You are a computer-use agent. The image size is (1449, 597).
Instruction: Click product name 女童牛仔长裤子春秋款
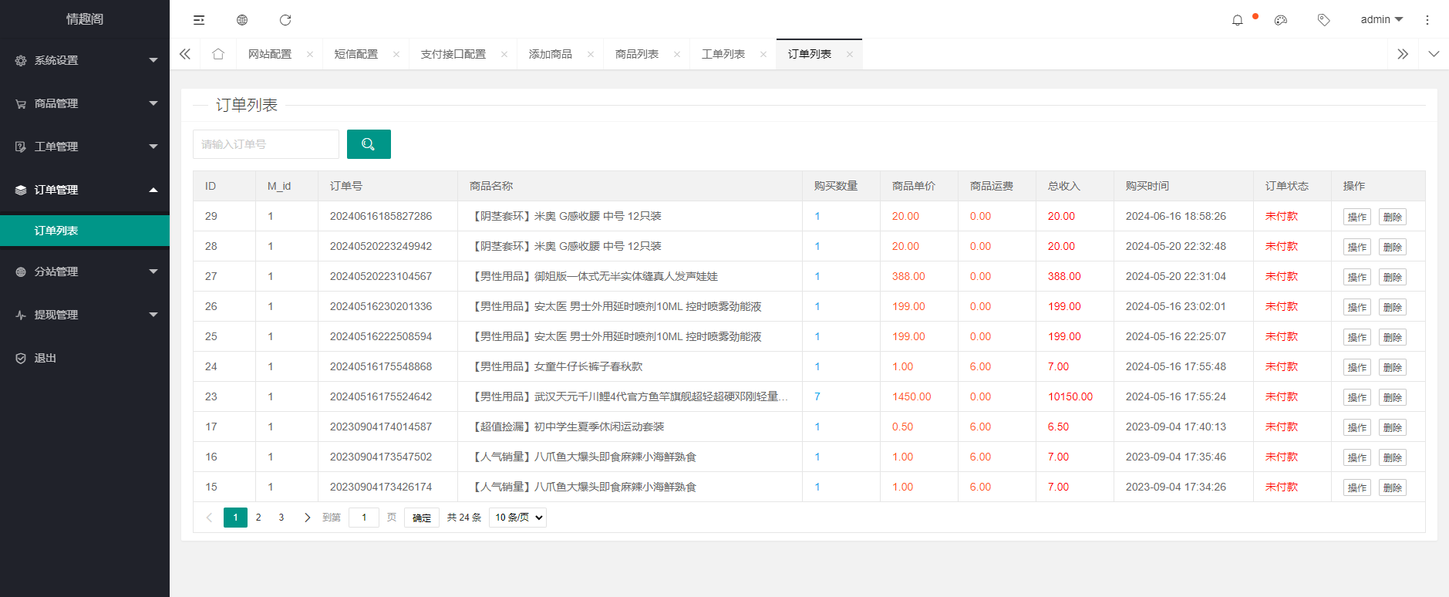click(588, 366)
